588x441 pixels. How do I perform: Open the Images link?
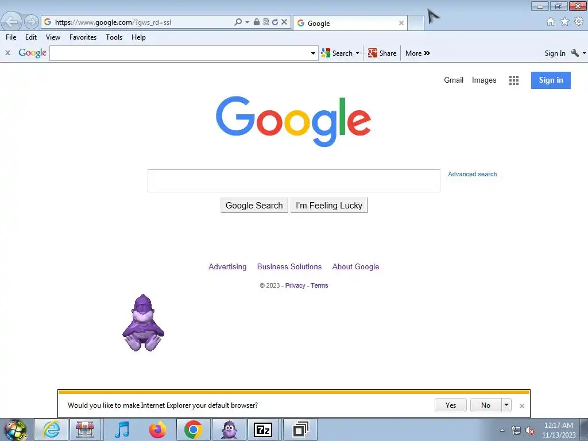click(x=483, y=80)
